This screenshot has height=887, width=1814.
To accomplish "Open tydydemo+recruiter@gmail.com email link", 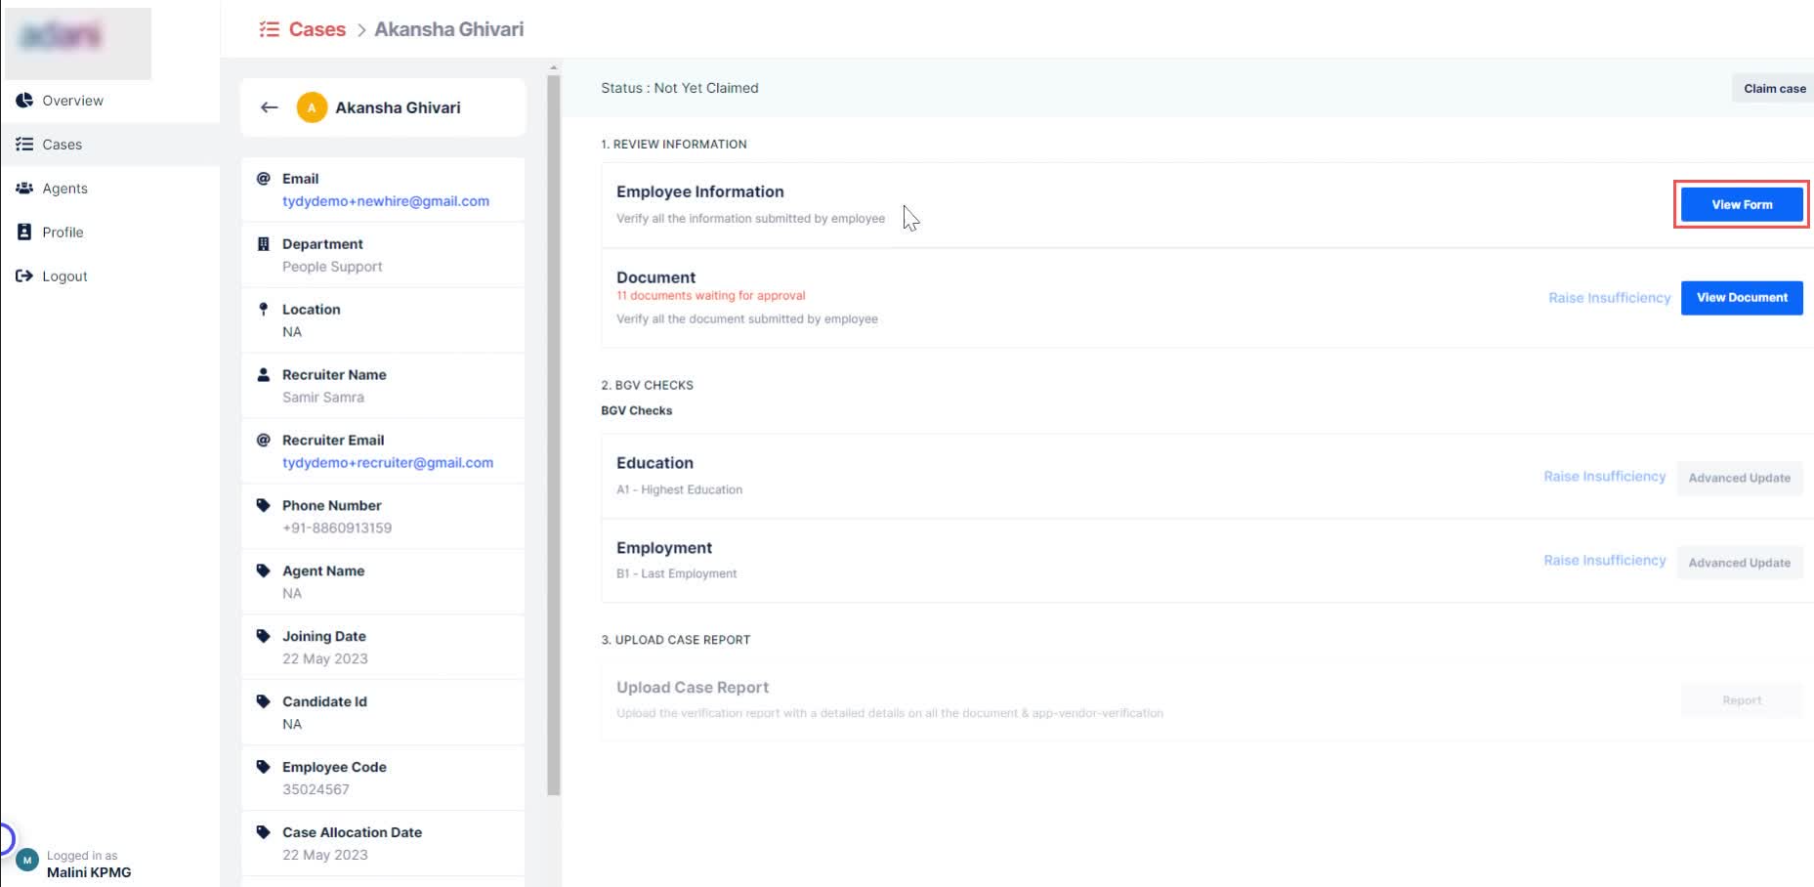I will click(388, 463).
